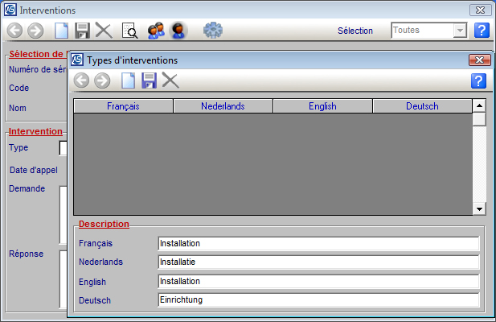Click the single person icon in Interventions toolbar
Viewport: 496px width, 322px height.
tap(178, 31)
